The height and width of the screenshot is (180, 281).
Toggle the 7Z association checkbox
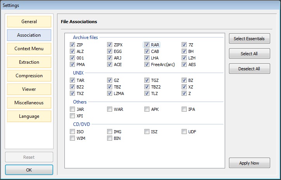184,44
